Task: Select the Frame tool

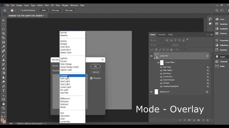Action: click(3, 42)
